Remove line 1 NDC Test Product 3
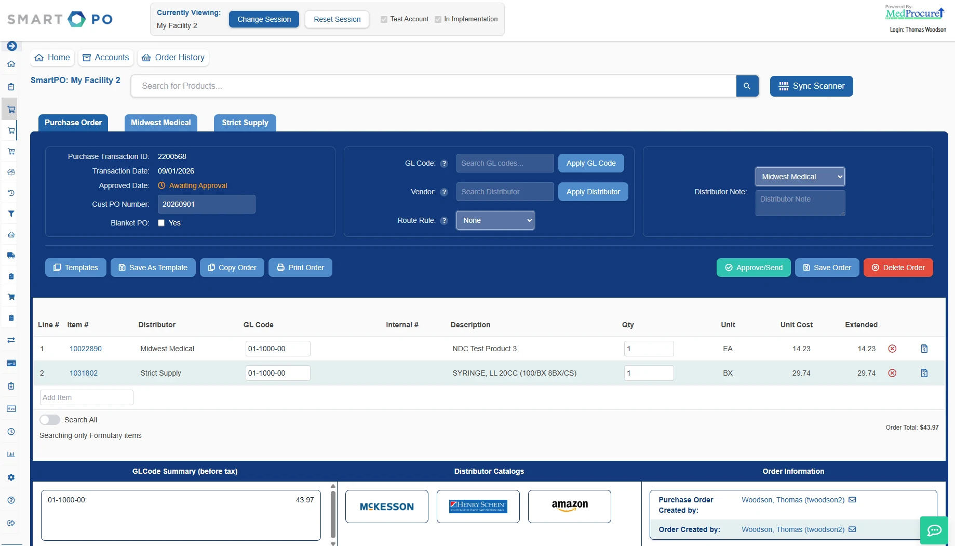This screenshot has height=546, width=955. 892,349
